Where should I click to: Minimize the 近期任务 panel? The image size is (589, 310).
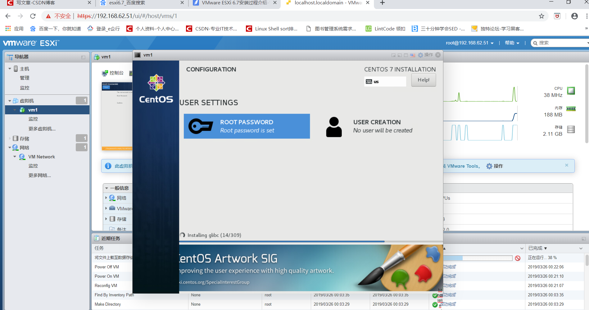pos(584,239)
